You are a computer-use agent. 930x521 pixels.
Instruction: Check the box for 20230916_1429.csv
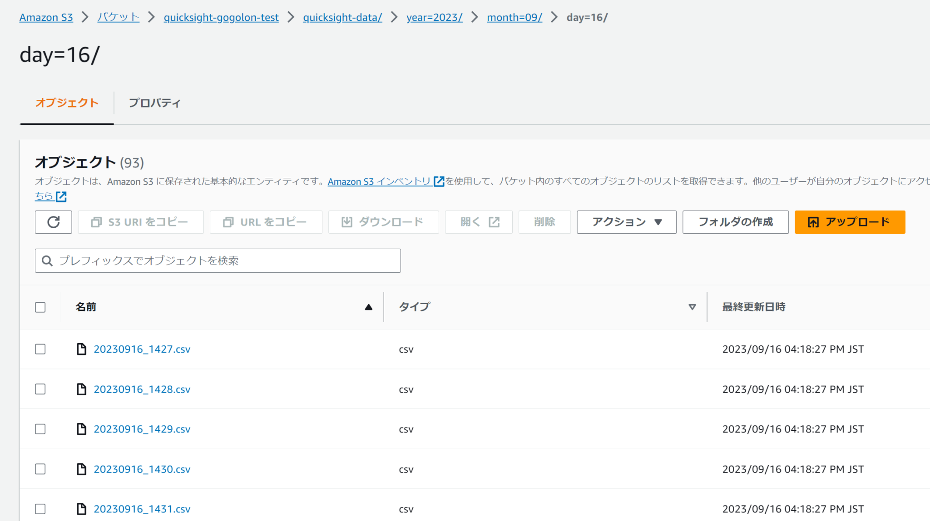tap(40, 429)
